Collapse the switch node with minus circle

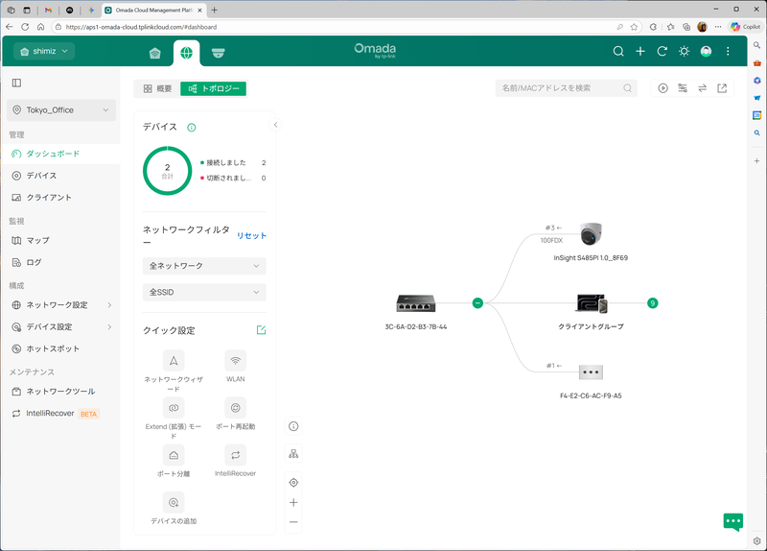point(477,303)
